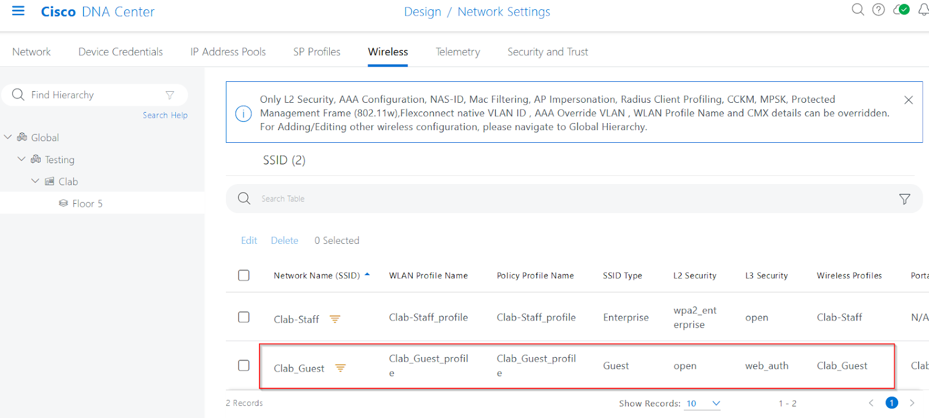This screenshot has width=929, height=418.
Task: Click the Floor 5 layers icon
Action: (63, 203)
